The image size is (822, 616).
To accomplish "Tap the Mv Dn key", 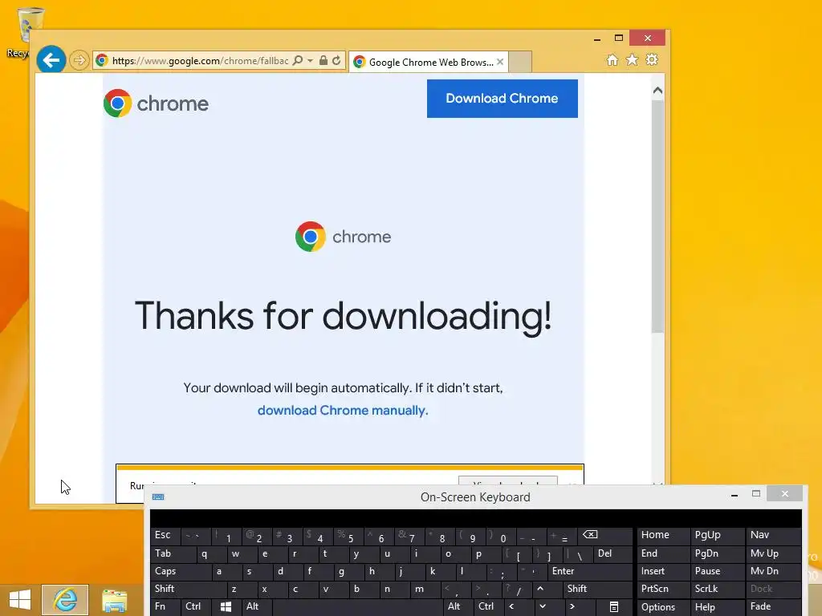I will coord(774,571).
